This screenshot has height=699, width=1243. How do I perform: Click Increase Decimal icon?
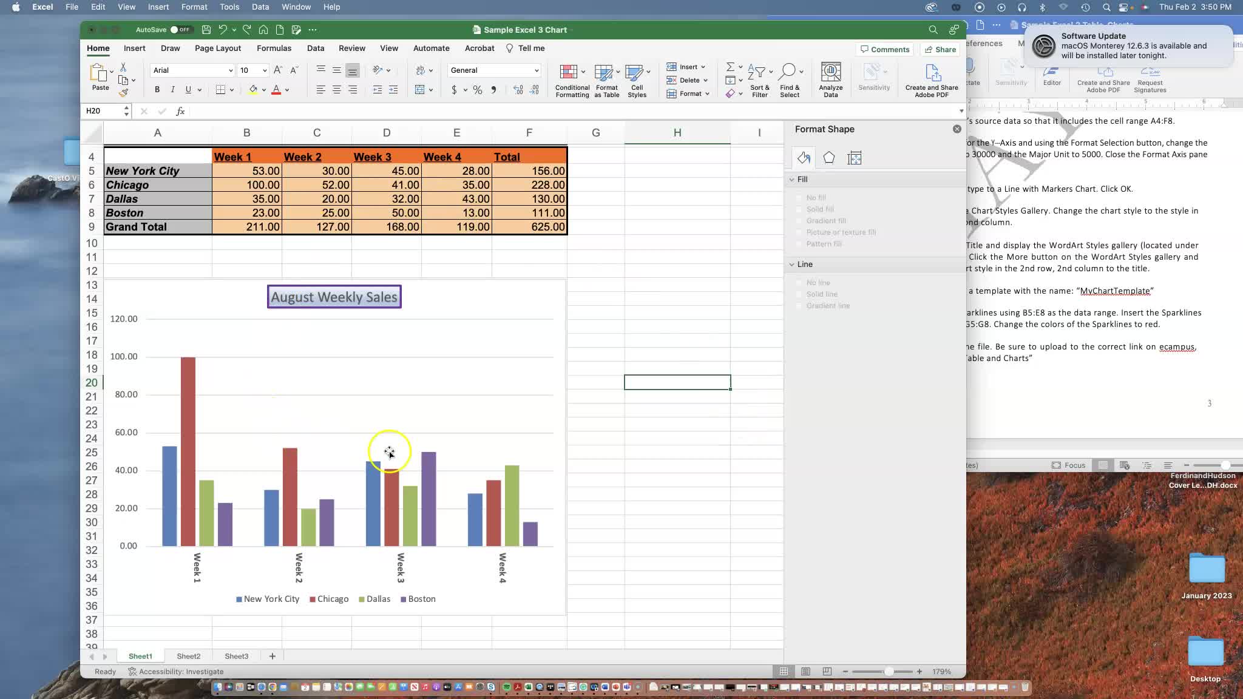coord(518,90)
